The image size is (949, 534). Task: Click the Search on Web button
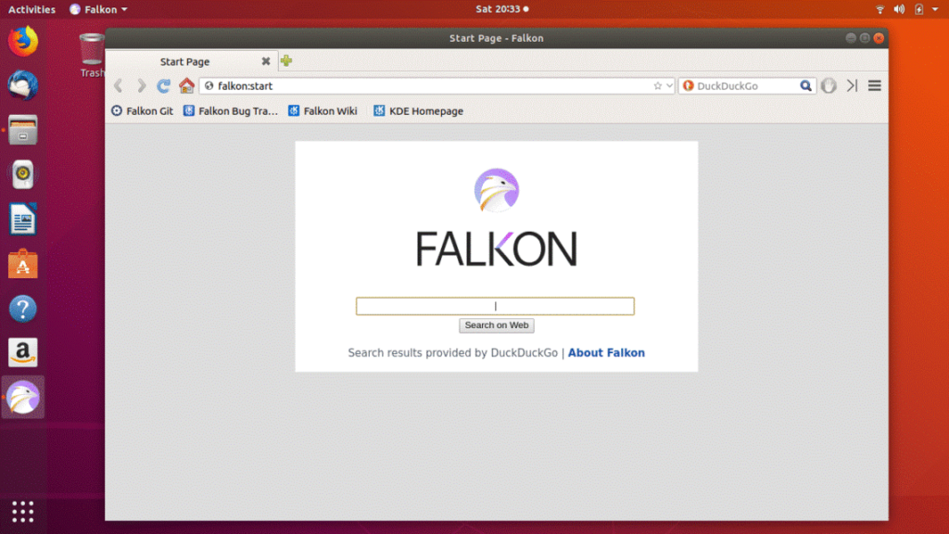497,325
